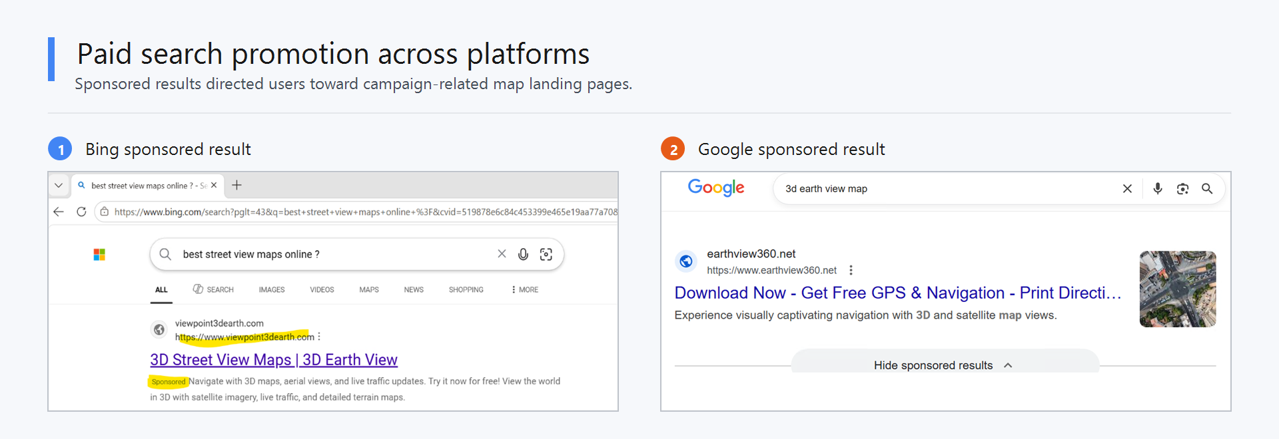This screenshot has width=1279, height=439.
Task: Start Bing voice search with microphone
Action: [x=524, y=254]
